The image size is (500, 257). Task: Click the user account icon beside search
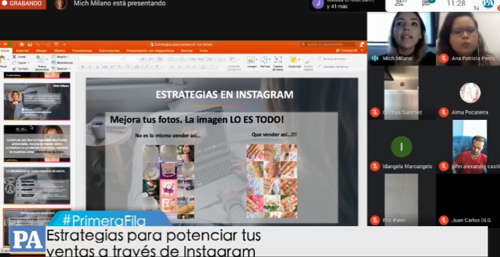pyautogui.click(x=362, y=44)
